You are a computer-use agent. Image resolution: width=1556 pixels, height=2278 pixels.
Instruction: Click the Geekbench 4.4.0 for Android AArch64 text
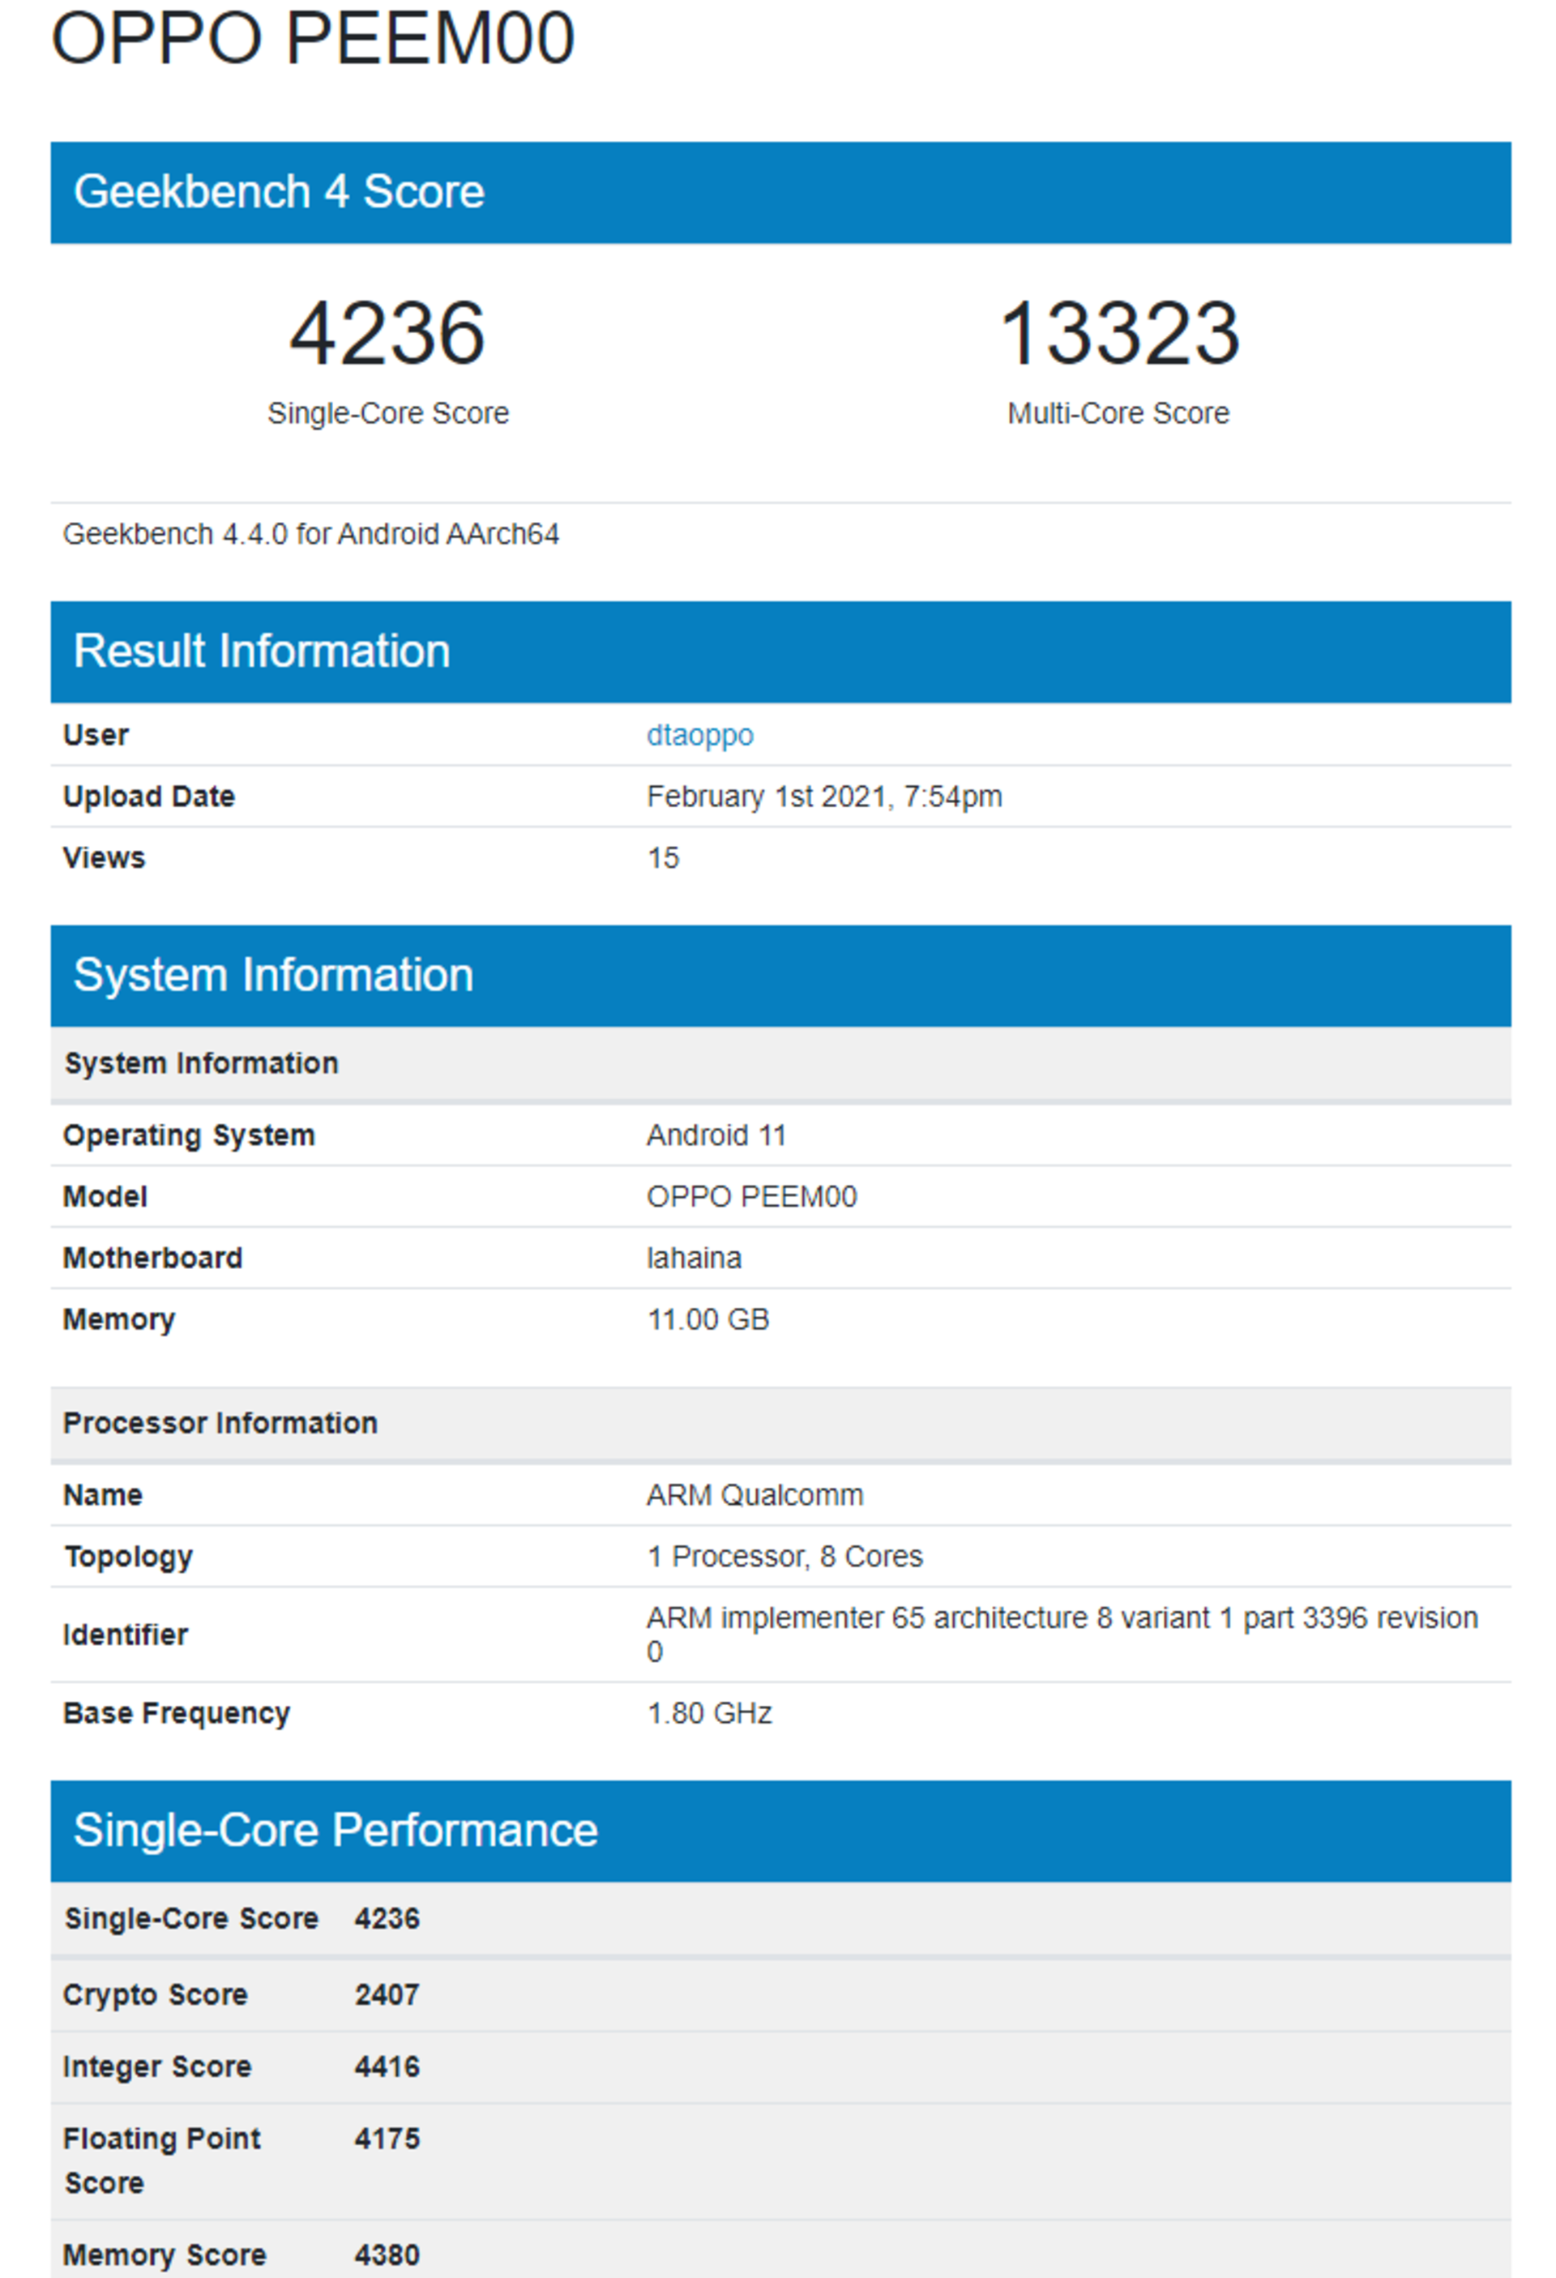[311, 534]
